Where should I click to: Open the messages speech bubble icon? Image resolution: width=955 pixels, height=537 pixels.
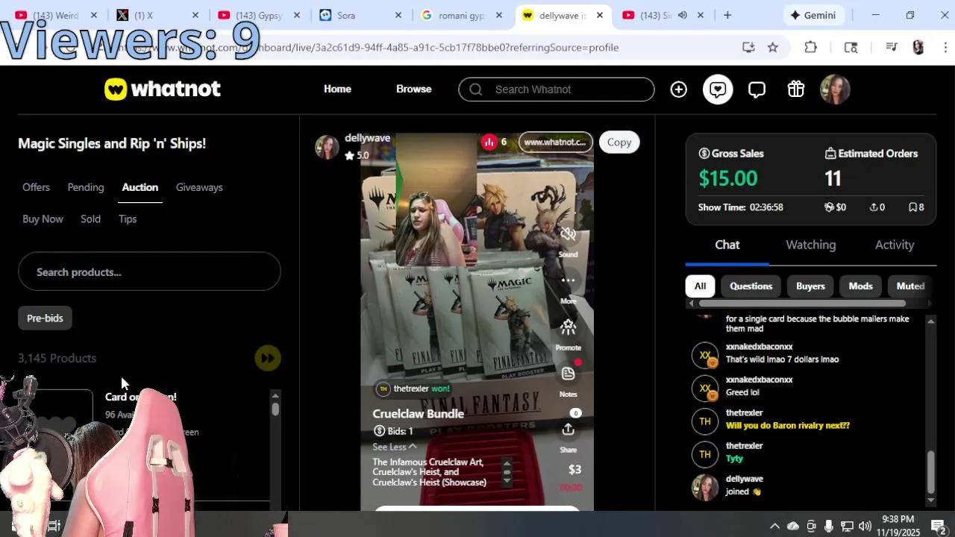tap(757, 89)
